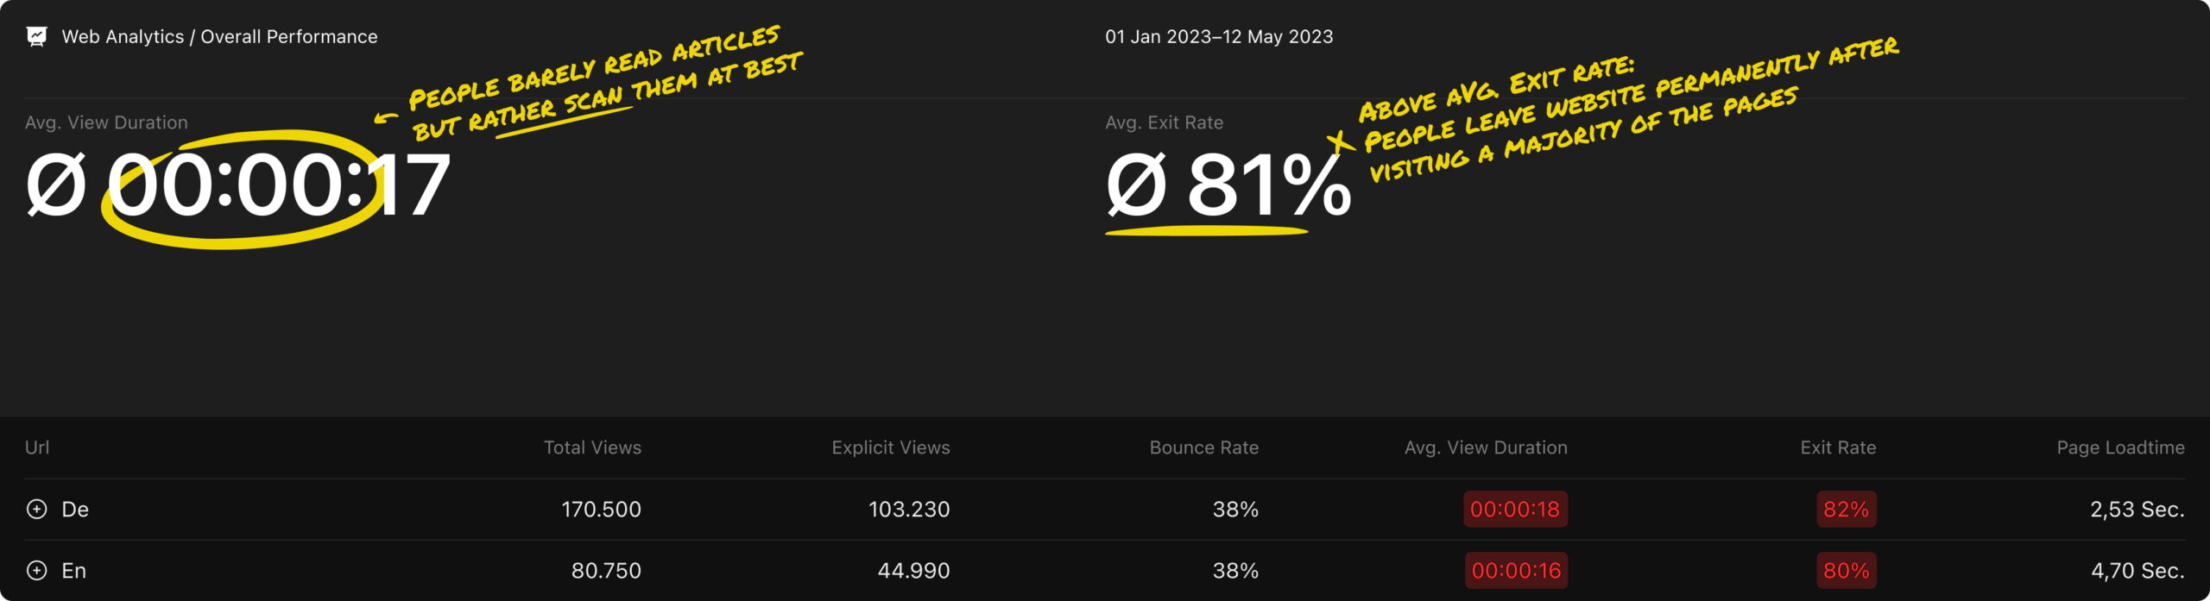Viewport: 2210px width, 601px height.
Task: Sort by Page Loadtime column header
Action: click(x=2120, y=448)
